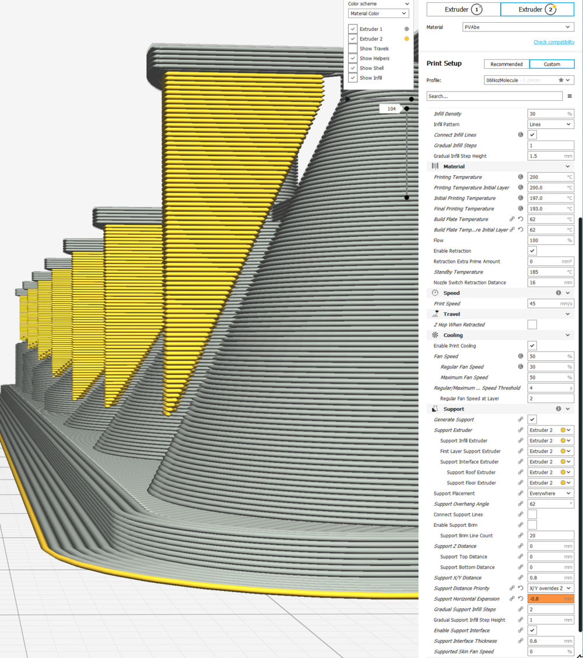Toggle Extruder 1 visibility checkbox
583x658 pixels.
tap(353, 29)
